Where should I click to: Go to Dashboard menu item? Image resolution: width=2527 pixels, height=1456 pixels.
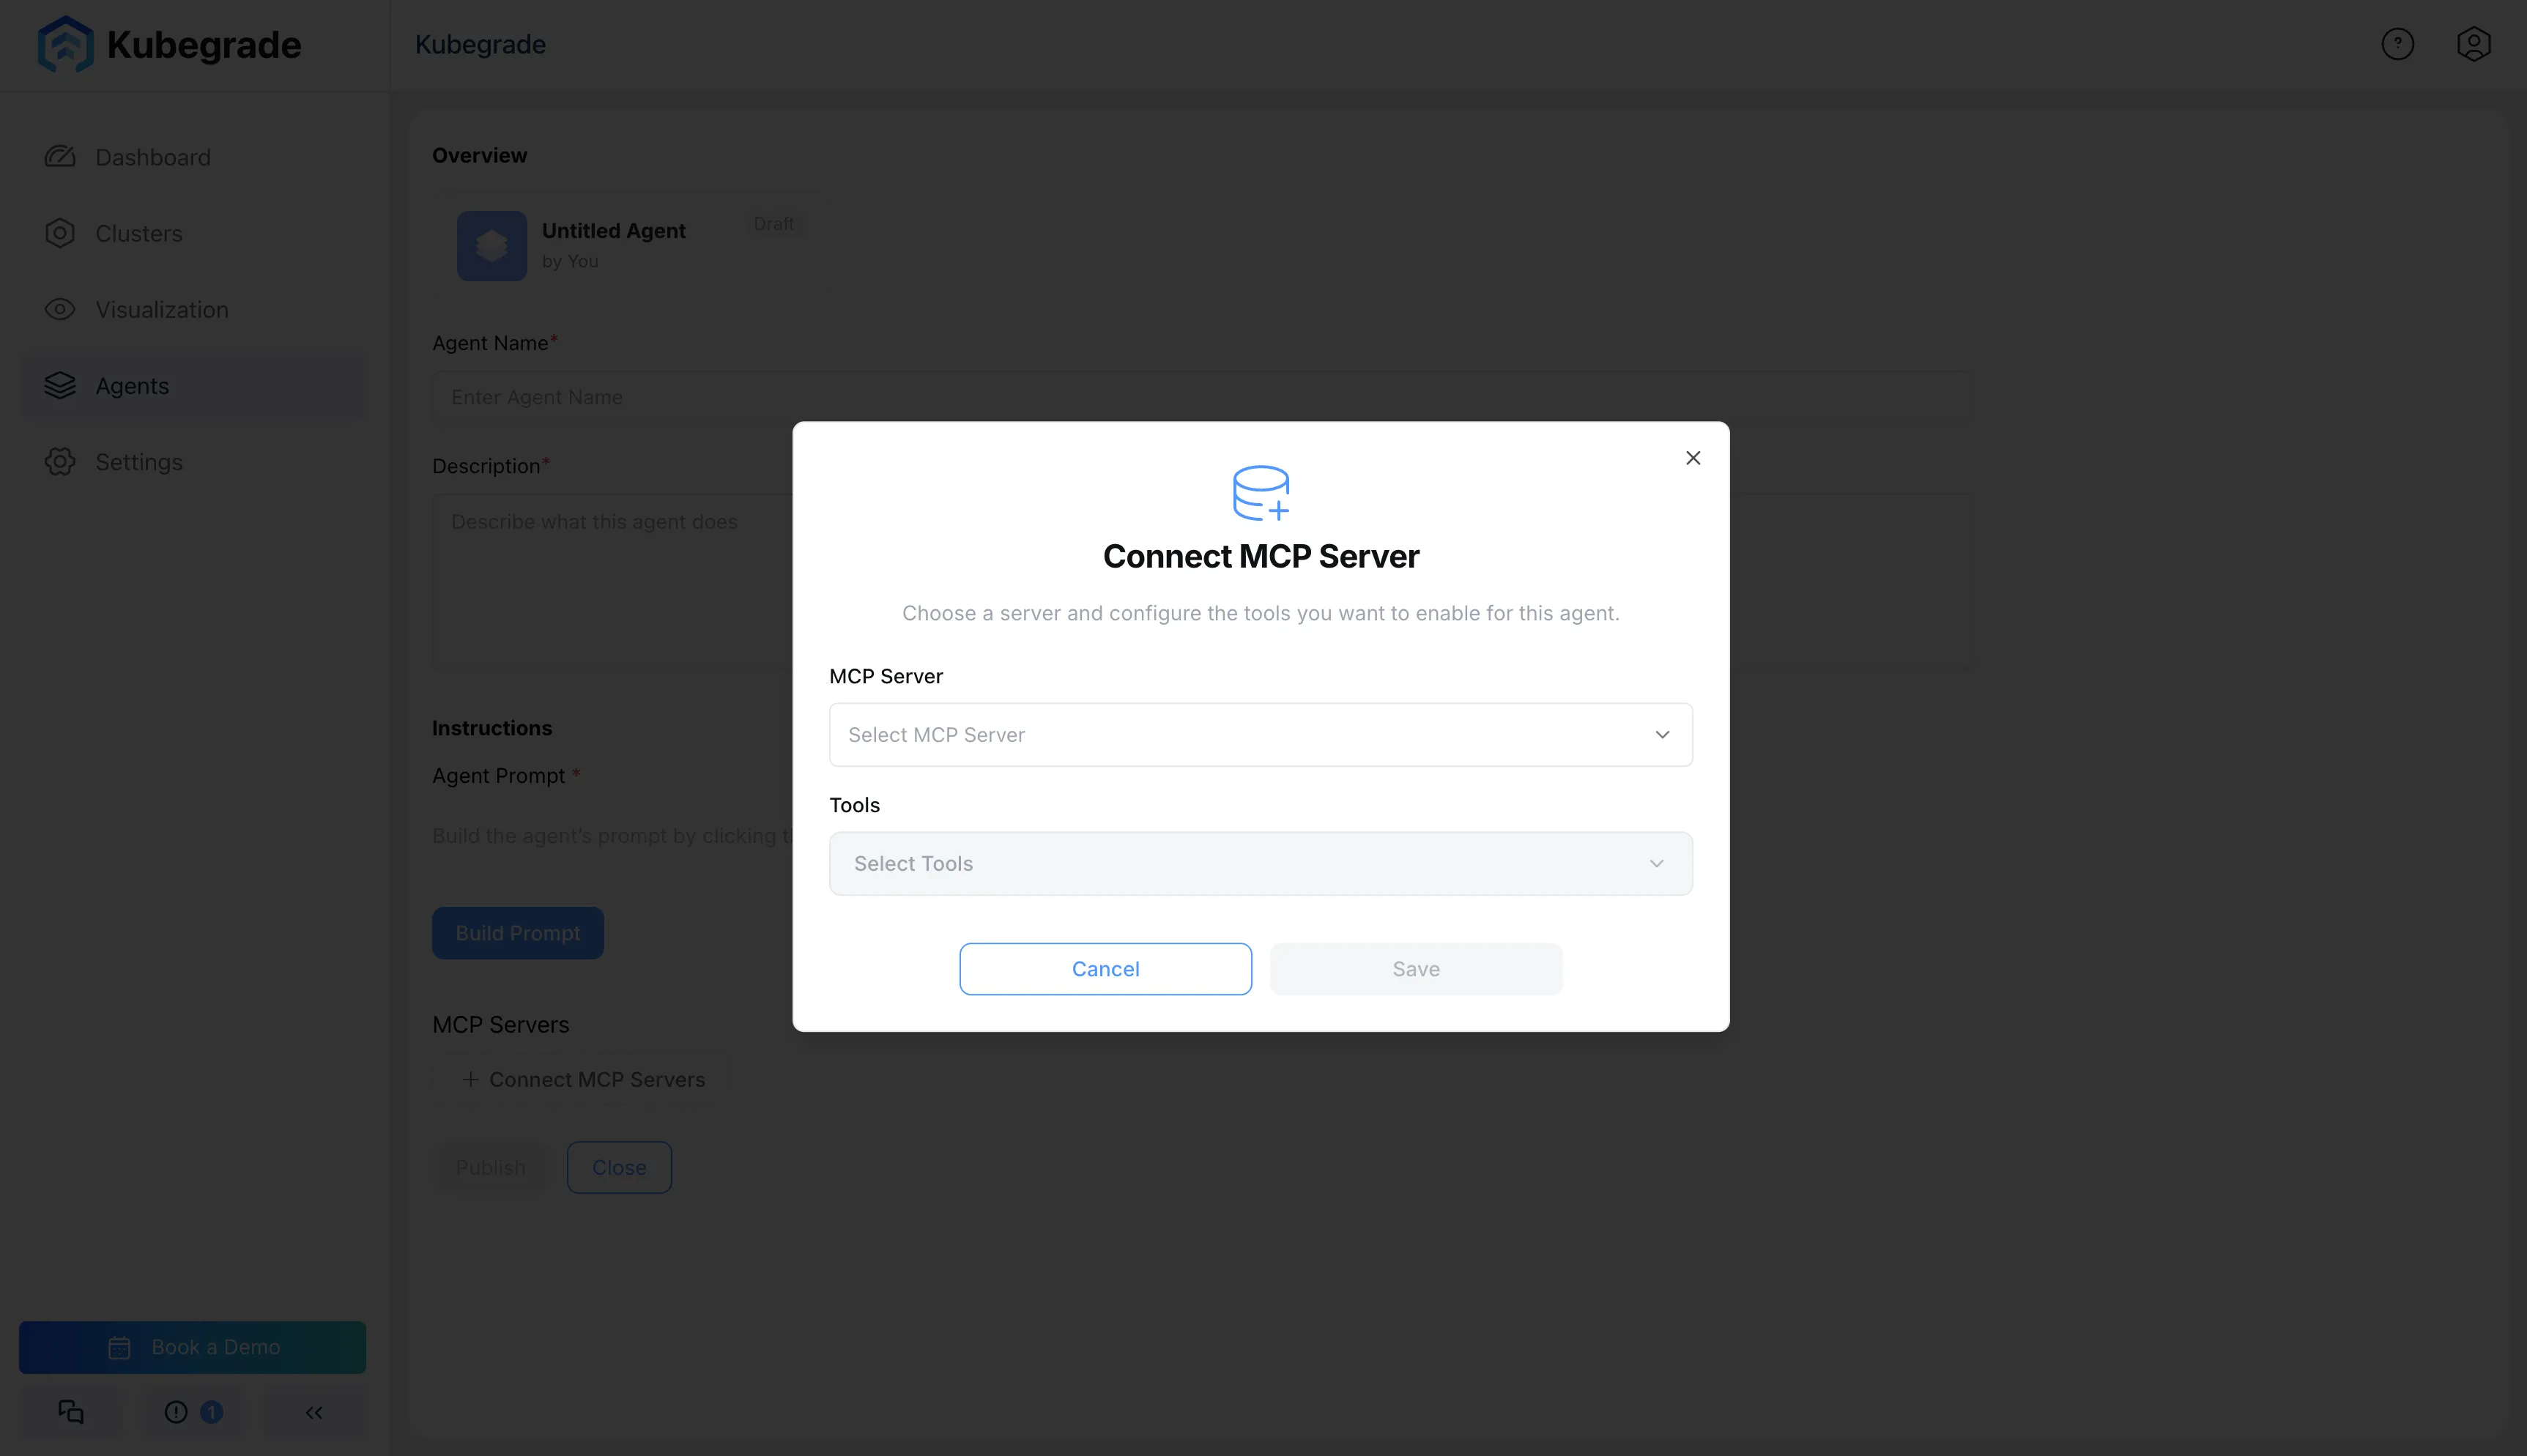coord(192,157)
